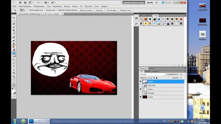The height and width of the screenshot is (124, 221).
Task: Click the 'Полный экран' button
Action: [111, 10]
